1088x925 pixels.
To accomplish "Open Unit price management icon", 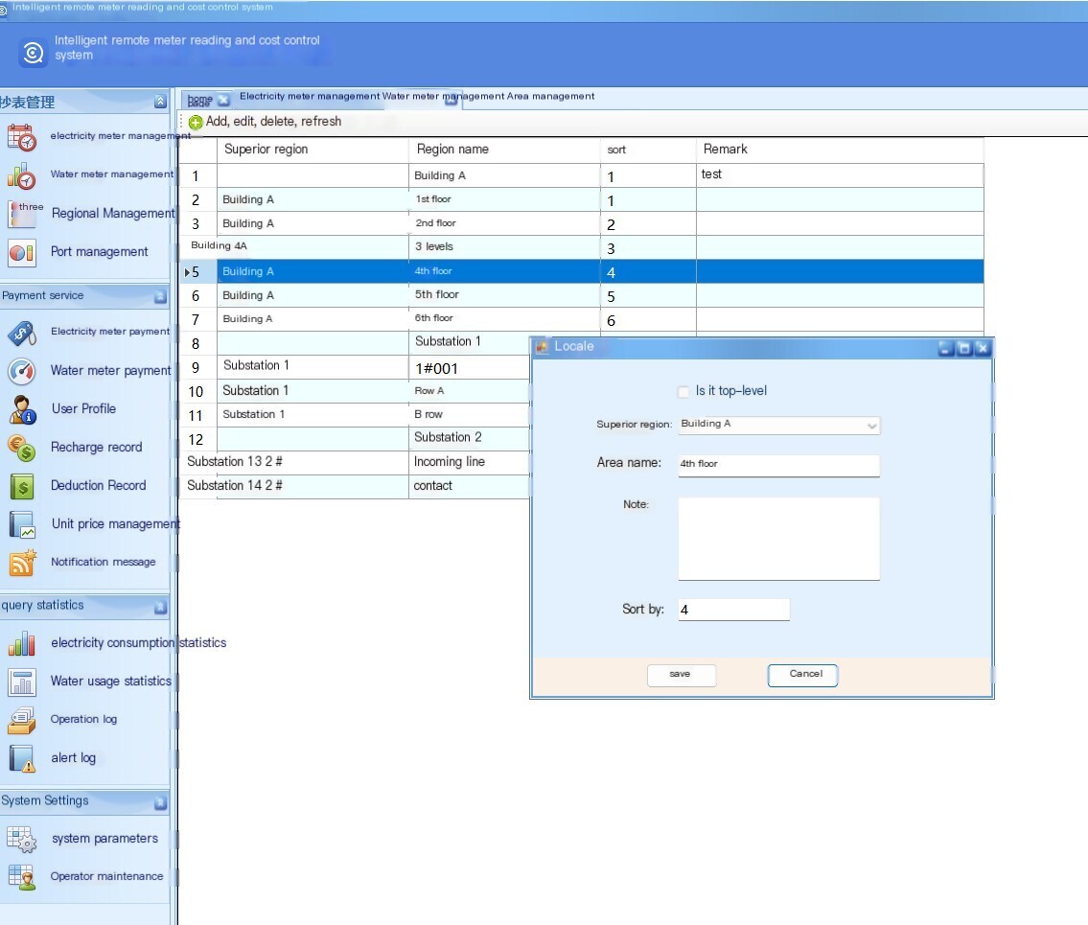I will 21,524.
